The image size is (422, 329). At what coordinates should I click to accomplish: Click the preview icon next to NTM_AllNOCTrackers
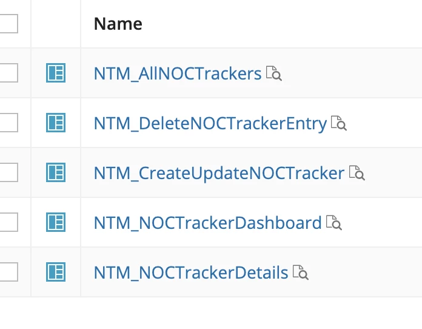click(274, 73)
